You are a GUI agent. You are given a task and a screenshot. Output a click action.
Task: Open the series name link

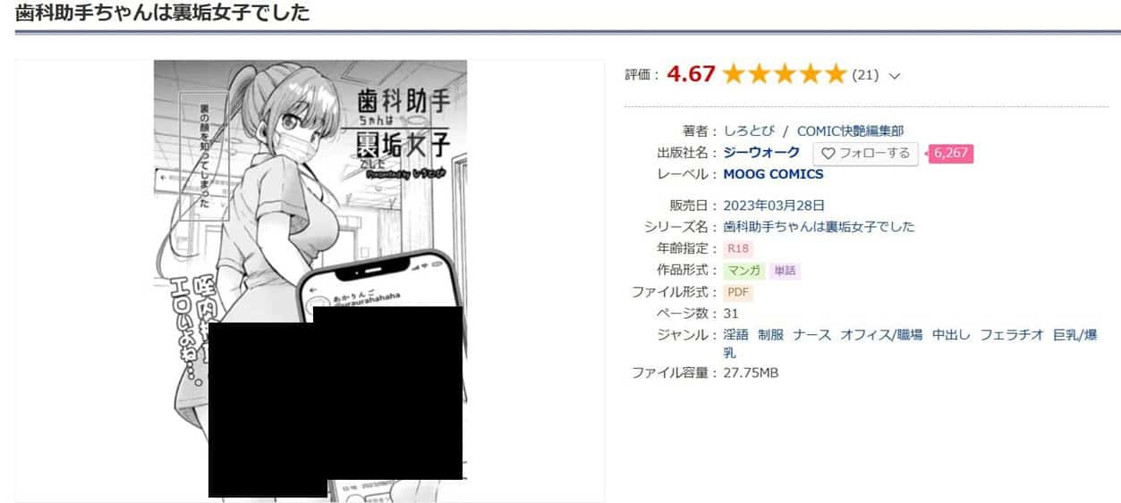[819, 226]
